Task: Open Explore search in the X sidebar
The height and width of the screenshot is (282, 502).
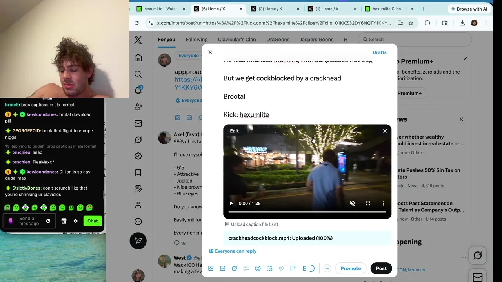Action: (x=138, y=74)
